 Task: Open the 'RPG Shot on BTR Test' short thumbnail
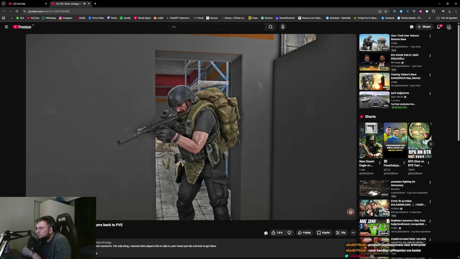(x=419, y=140)
